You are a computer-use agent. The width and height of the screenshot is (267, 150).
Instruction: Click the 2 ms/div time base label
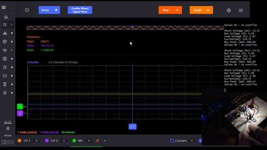pyautogui.click(x=33, y=62)
